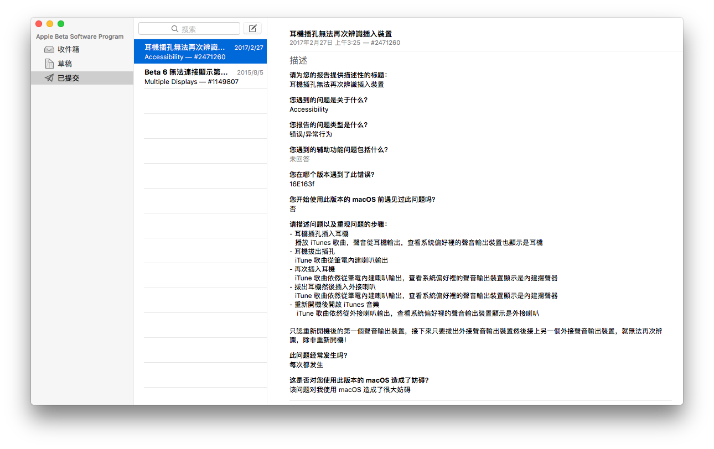Click the build number 16E163f text
The height and width of the screenshot is (449, 714).
coord(302,184)
